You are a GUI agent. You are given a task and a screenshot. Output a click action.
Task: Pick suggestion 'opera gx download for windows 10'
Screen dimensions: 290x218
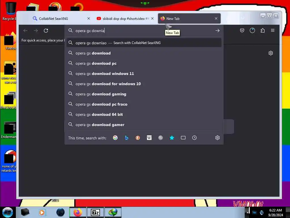(x=144, y=84)
